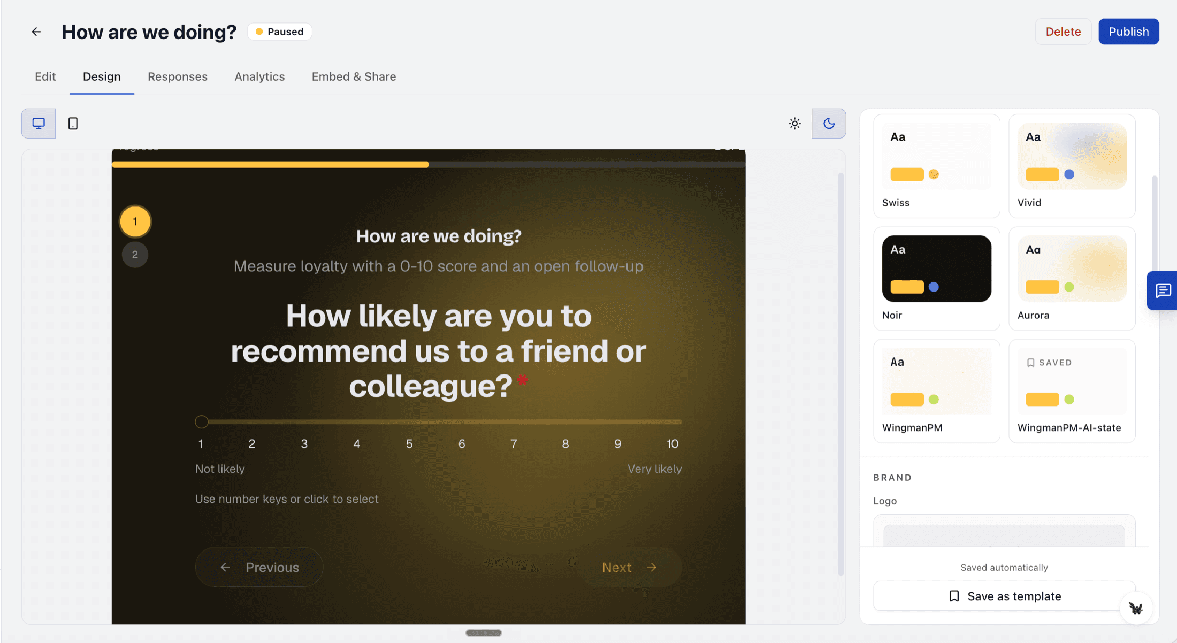The height and width of the screenshot is (643, 1177).
Task: Select the Noir theme card
Action: click(937, 278)
